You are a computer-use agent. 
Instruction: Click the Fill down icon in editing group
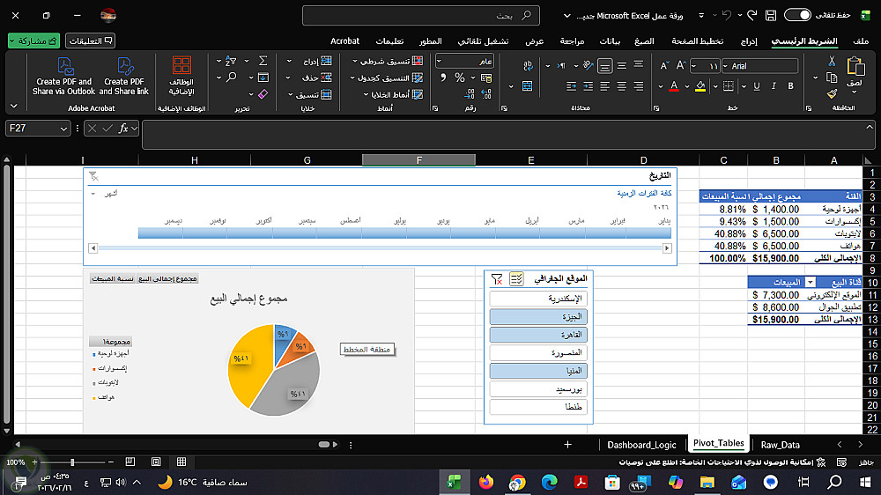[263, 78]
